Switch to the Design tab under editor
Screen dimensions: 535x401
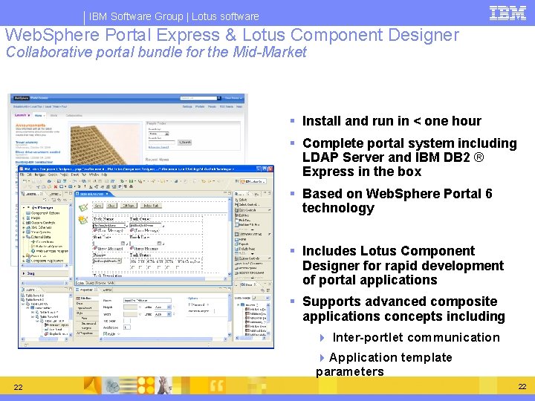80,283
